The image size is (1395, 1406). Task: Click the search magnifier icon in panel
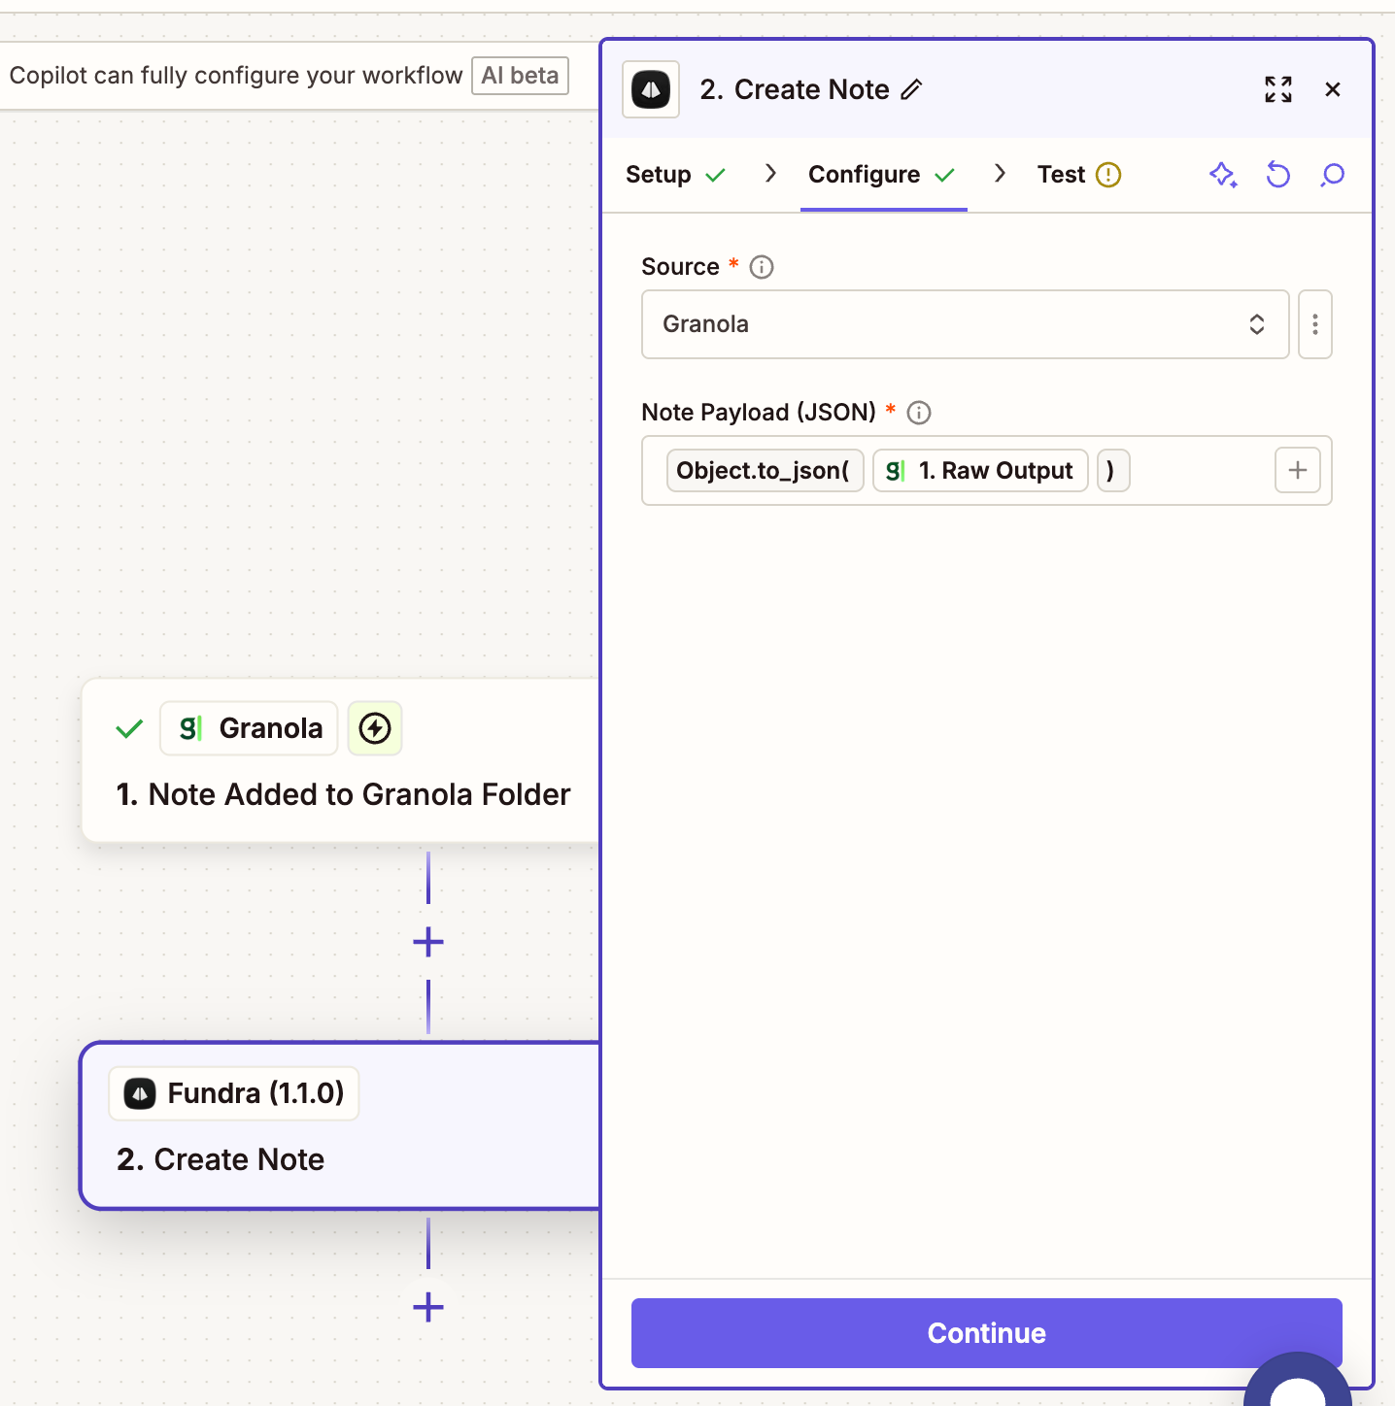coord(1333,175)
